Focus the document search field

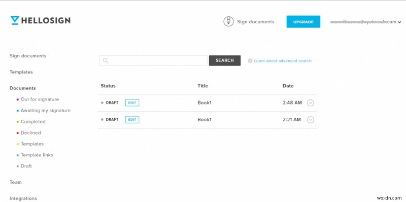coord(153,60)
